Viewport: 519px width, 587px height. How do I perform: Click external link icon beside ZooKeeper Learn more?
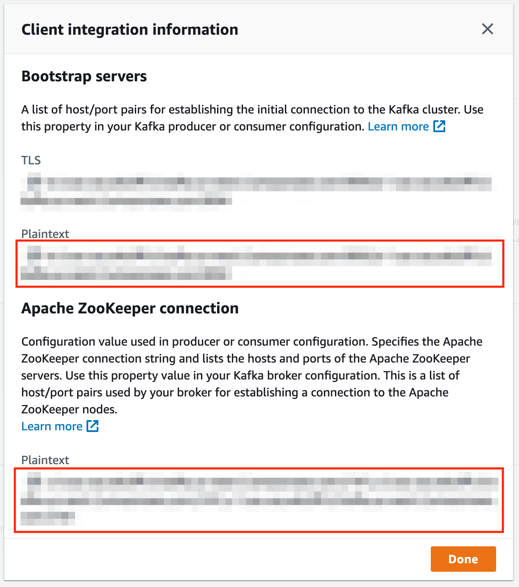[x=92, y=426]
